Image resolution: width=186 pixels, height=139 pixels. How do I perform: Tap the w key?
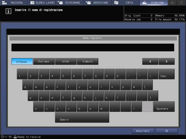(x=38, y=85)
